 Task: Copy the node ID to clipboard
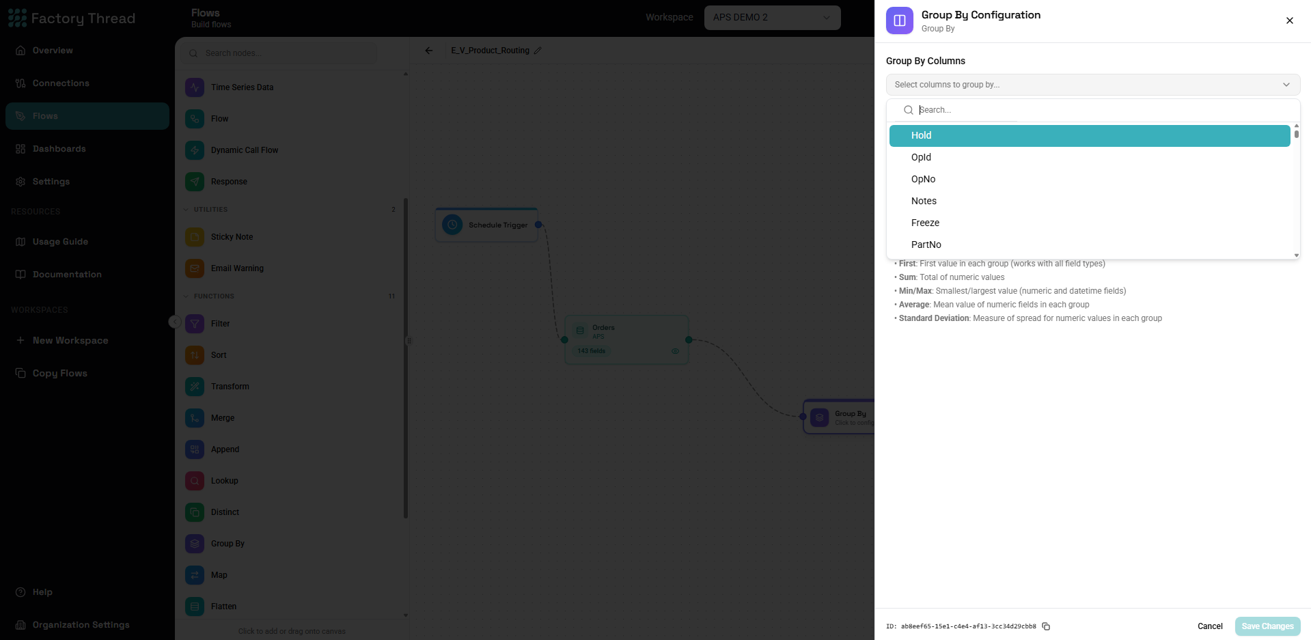[x=1046, y=626]
